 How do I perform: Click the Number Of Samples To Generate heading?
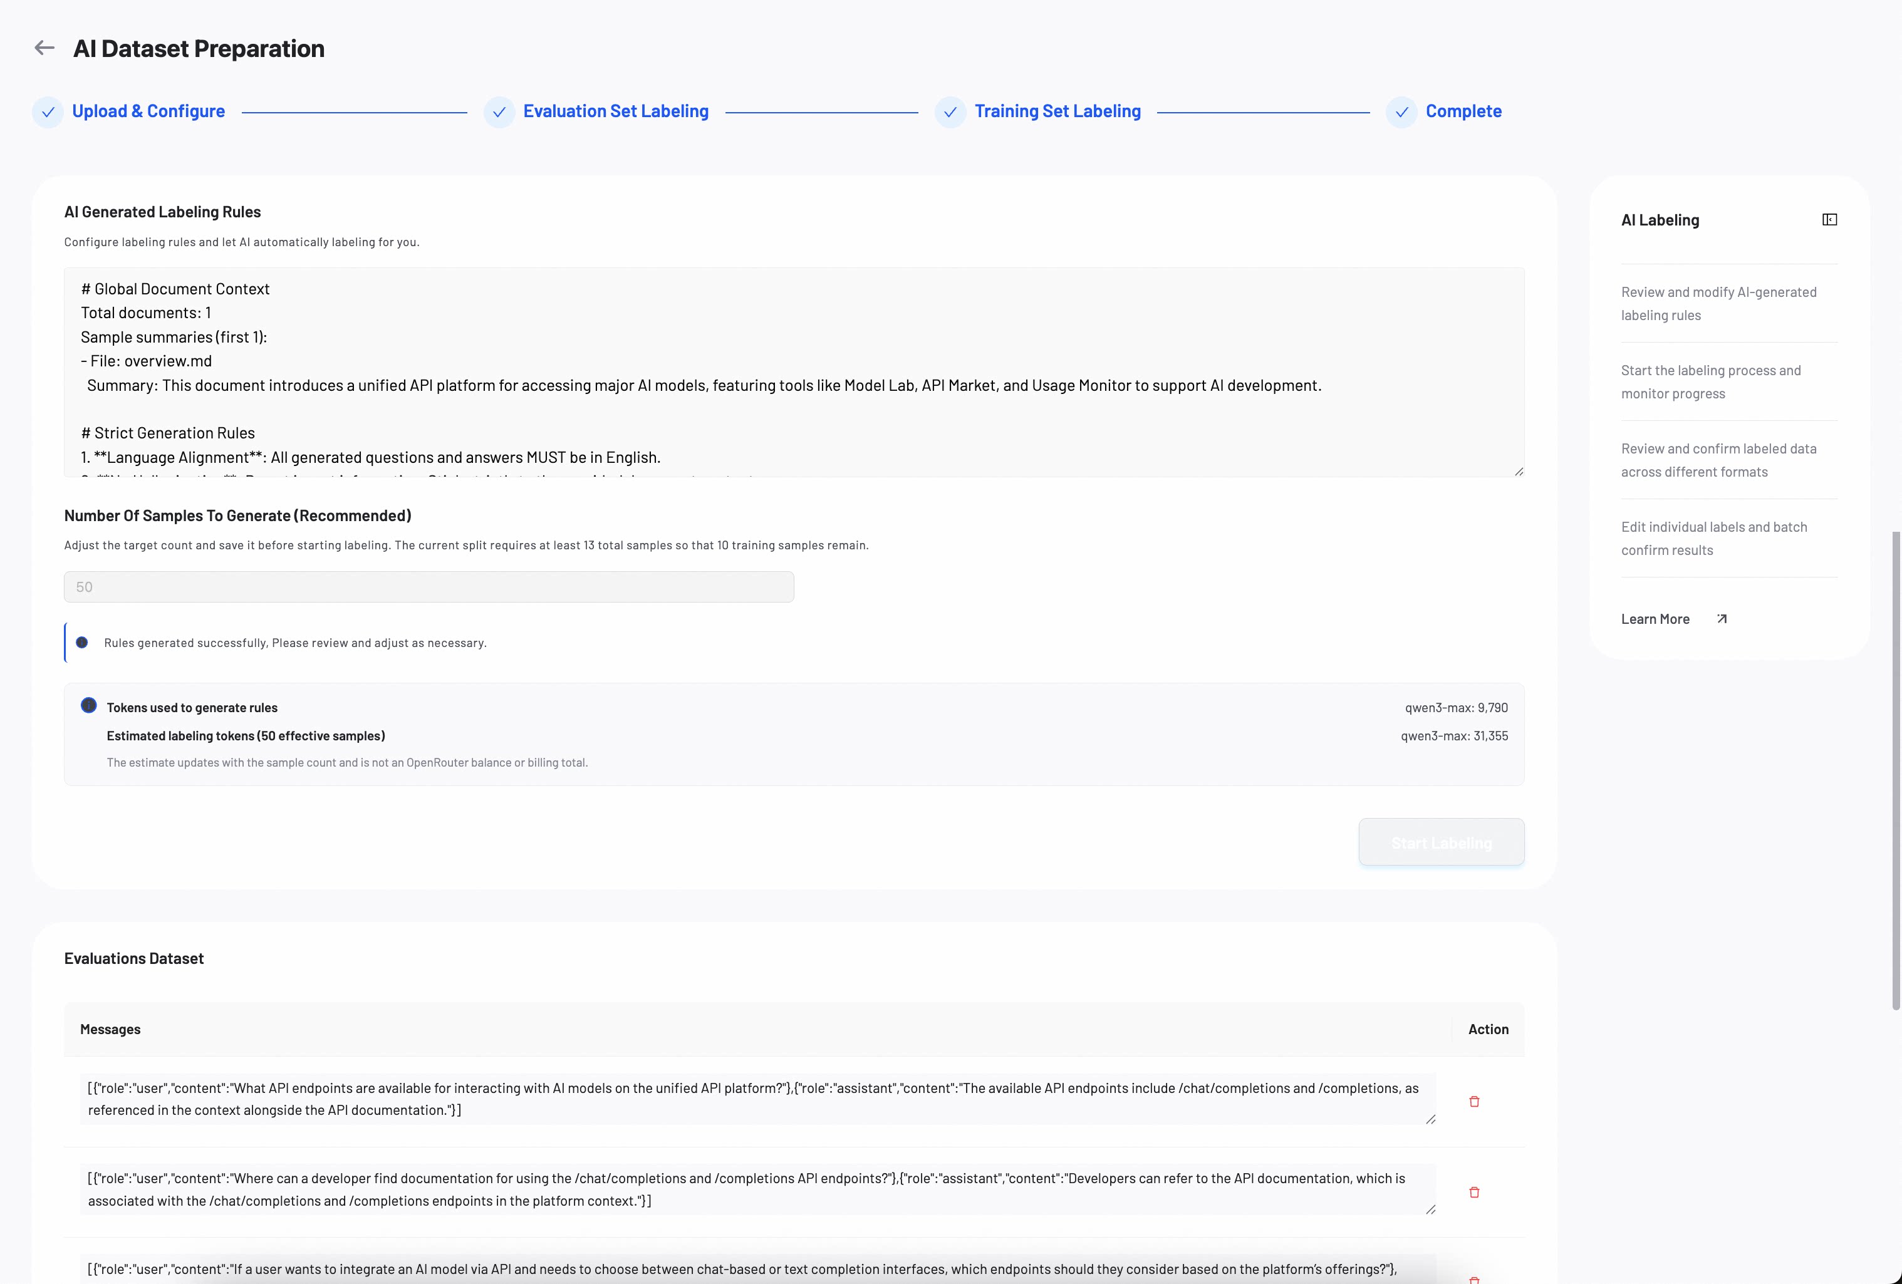(238, 515)
